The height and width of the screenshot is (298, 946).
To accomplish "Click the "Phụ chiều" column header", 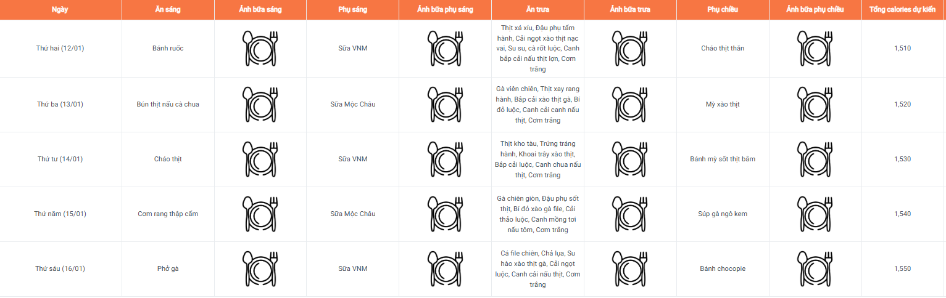I will (x=723, y=10).
